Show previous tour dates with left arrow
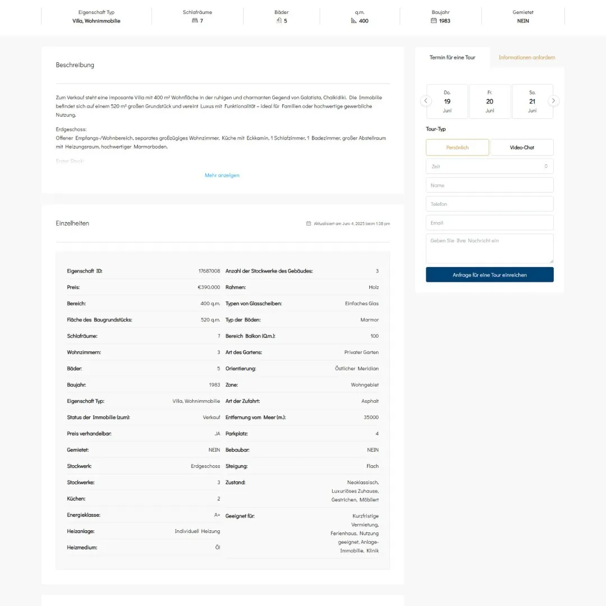The image size is (606, 606). pos(426,101)
